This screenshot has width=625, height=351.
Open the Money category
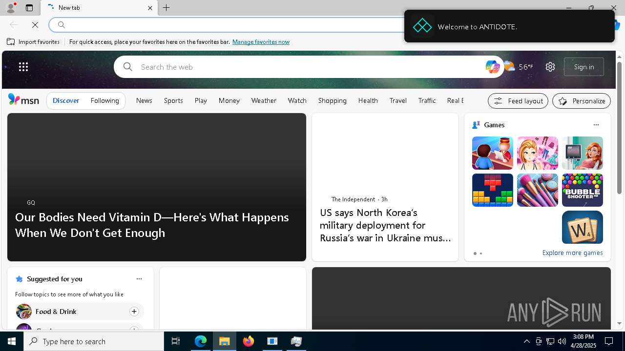pos(229,100)
